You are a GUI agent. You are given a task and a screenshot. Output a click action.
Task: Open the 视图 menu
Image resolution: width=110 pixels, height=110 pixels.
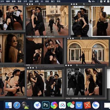coord(47,1)
